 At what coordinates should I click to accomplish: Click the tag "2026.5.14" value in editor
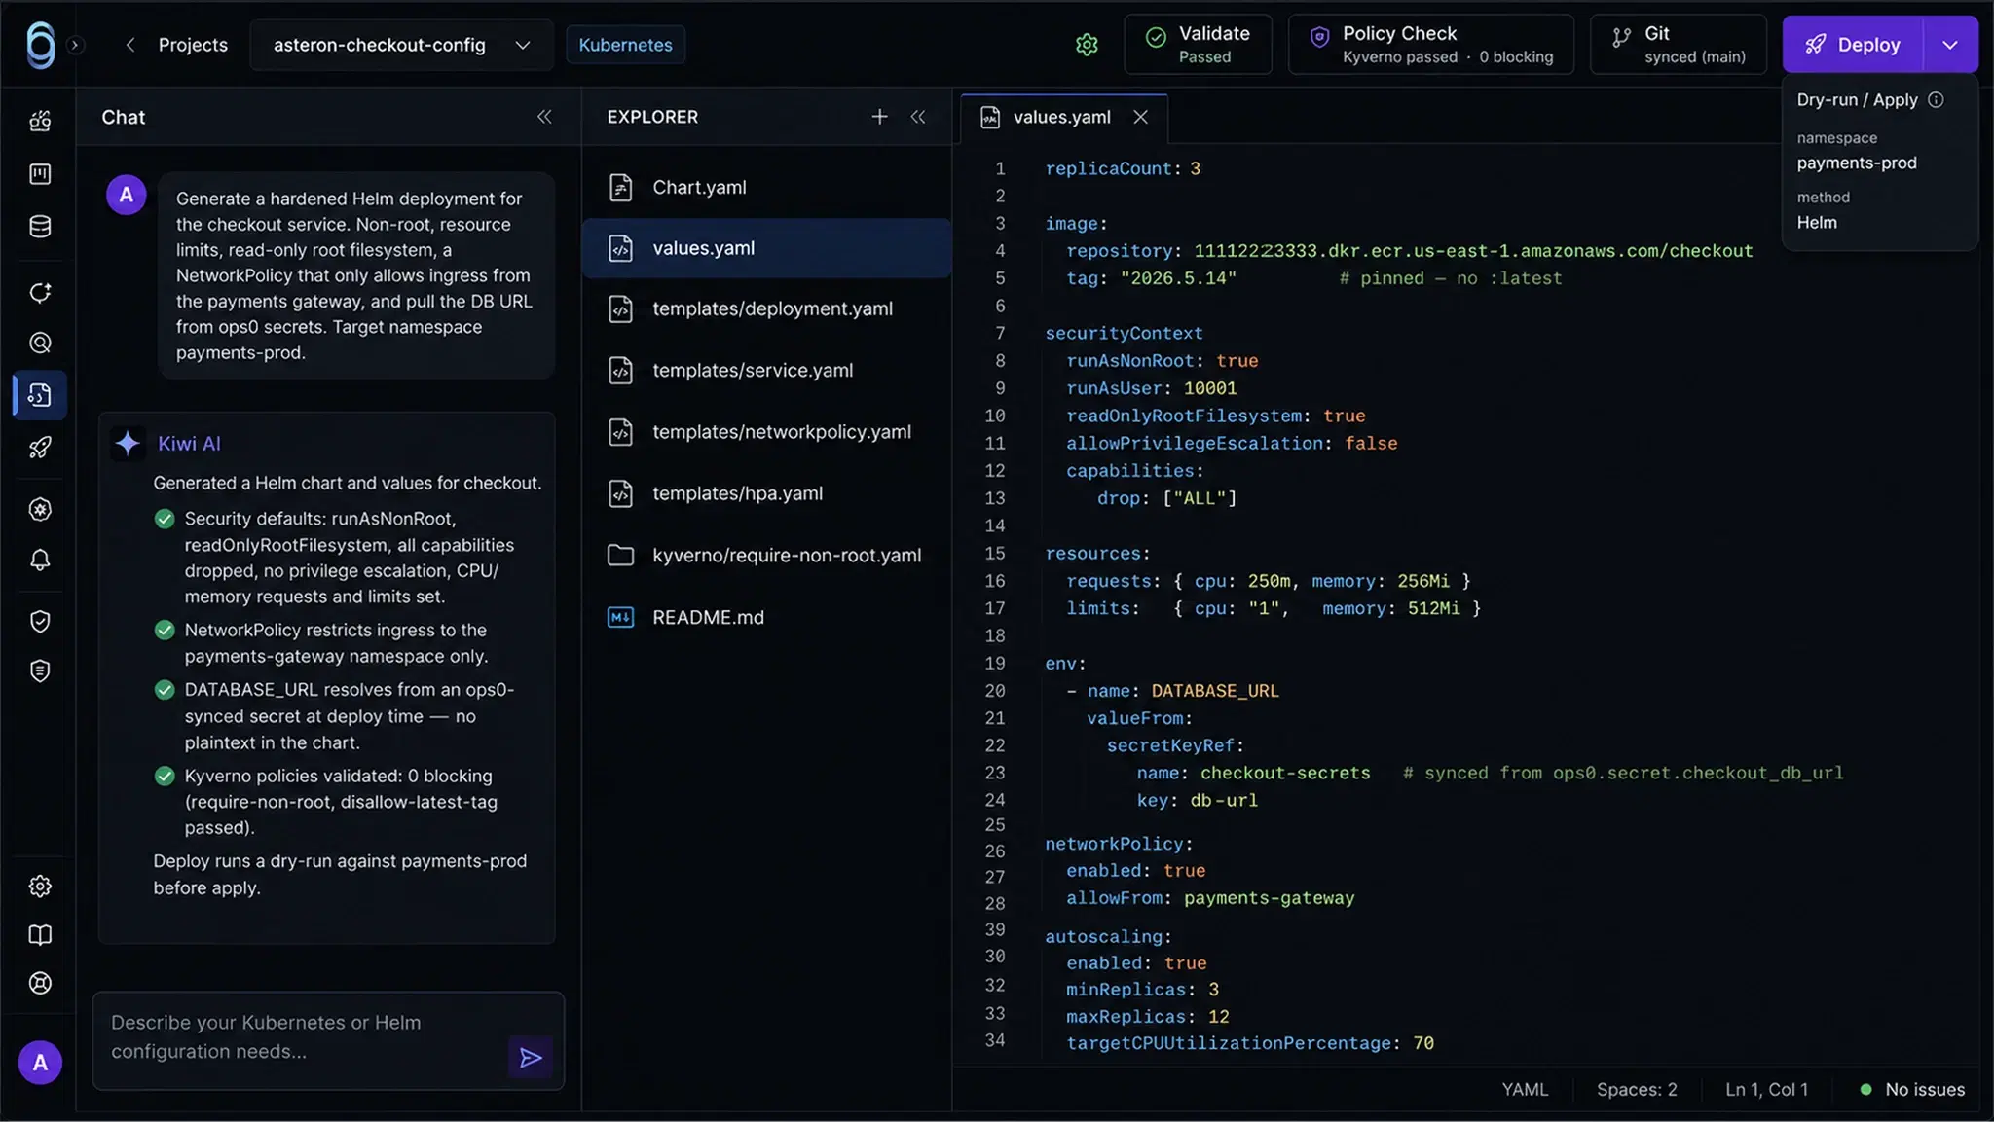(1178, 278)
